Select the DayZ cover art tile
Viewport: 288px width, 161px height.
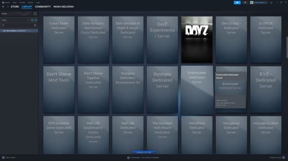coord(197,39)
